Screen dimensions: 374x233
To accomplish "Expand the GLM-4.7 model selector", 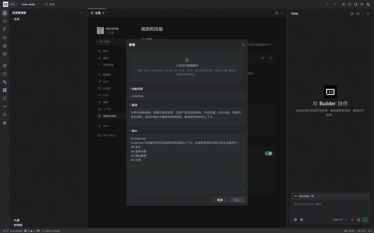I will [x=340, y=220].
